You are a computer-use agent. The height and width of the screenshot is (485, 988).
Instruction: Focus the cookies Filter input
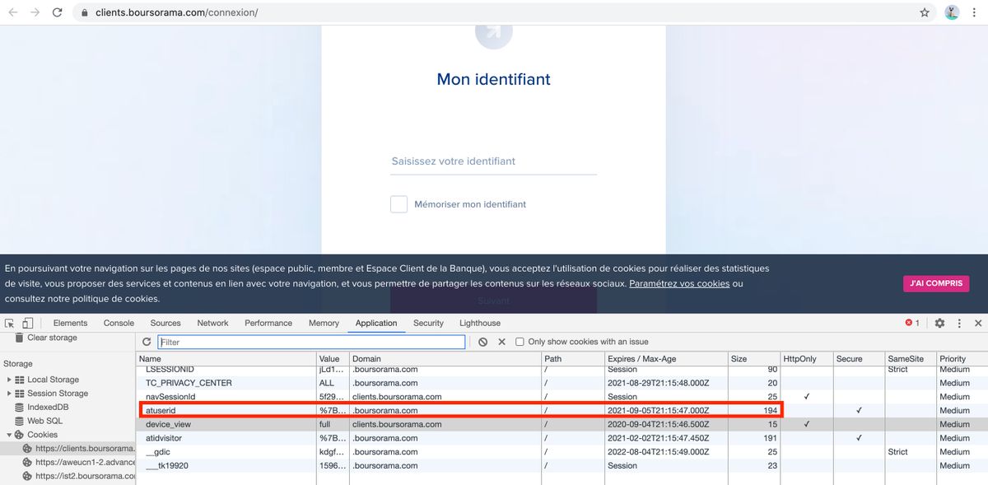(x=311, y=342)
